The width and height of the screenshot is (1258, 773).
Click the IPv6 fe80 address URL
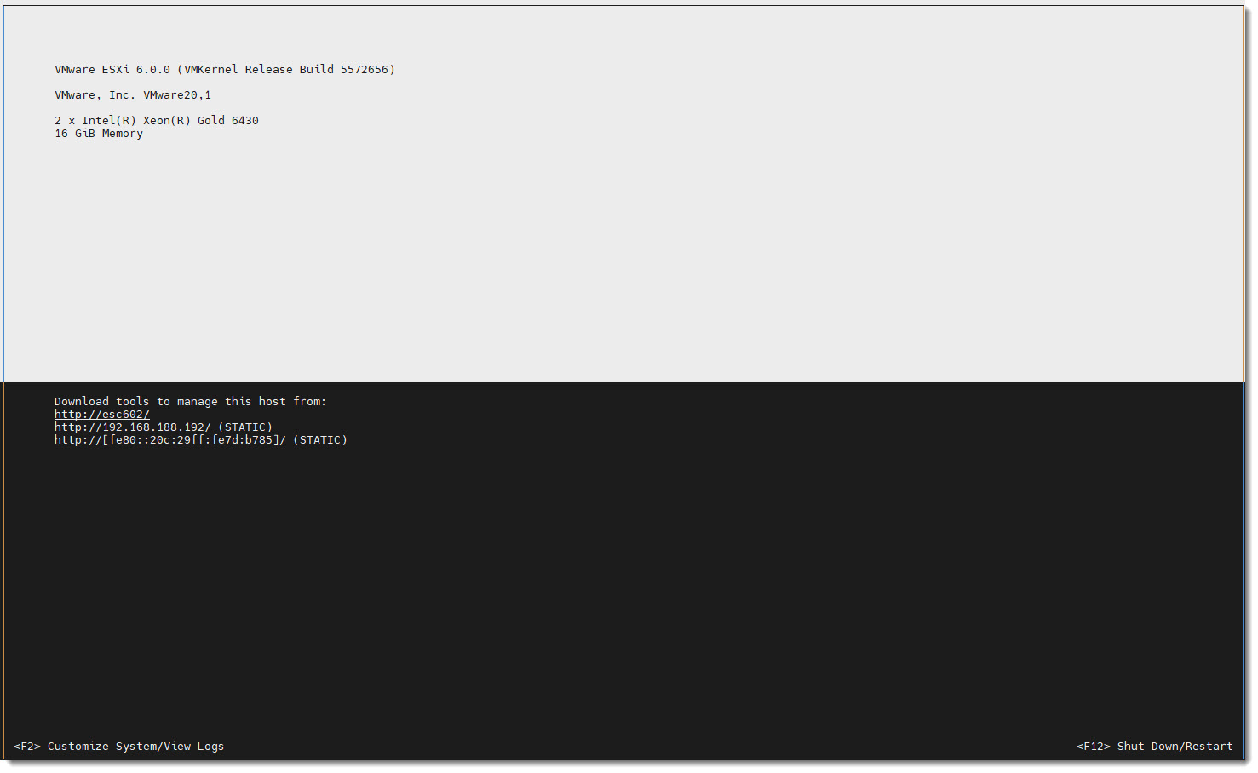pos(169,440)
